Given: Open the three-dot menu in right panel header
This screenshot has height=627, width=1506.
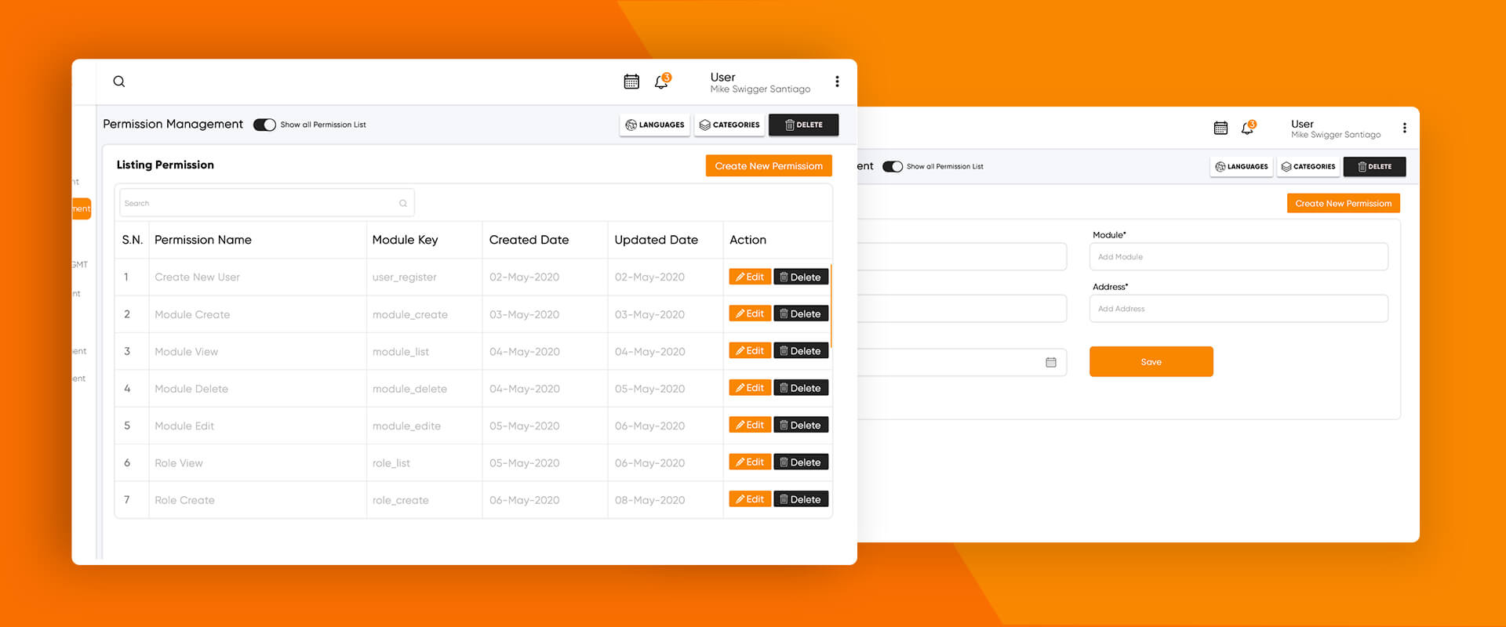Looking at the screenshot, I should pyautogui.click(x=1404, y=128).
